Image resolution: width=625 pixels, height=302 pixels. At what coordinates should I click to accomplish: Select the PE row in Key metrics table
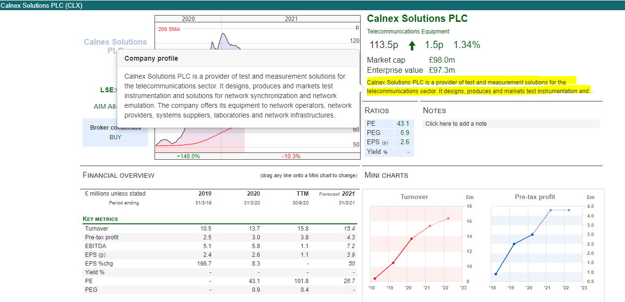click(220, 281)
